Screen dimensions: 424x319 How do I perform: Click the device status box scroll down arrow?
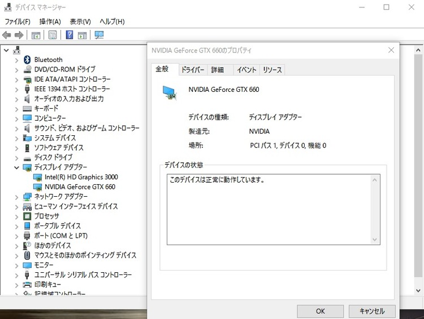pyautogui.click(x=374, y=240)
